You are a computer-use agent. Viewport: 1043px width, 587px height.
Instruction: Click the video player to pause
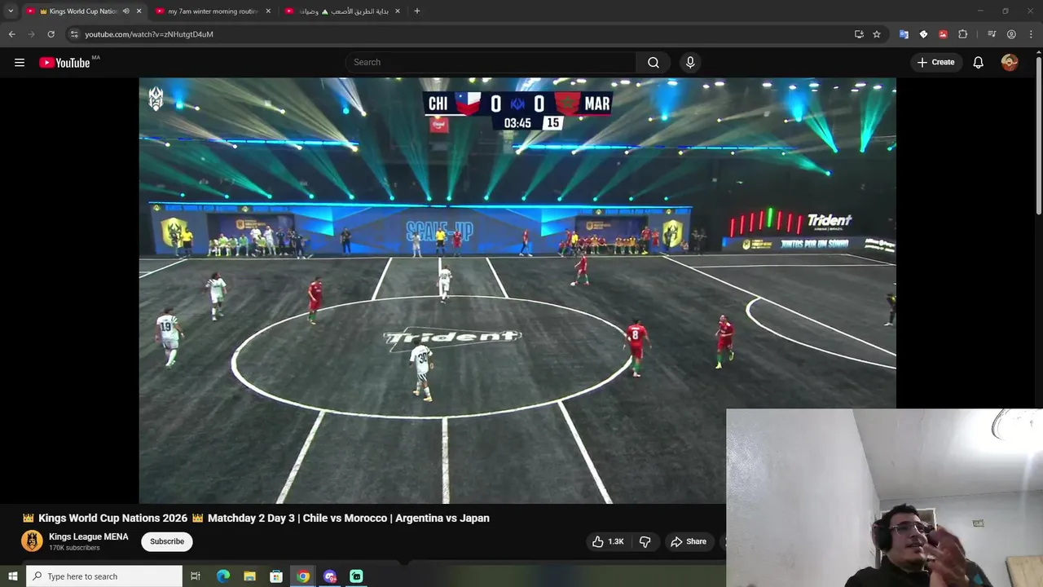point(517,290)
